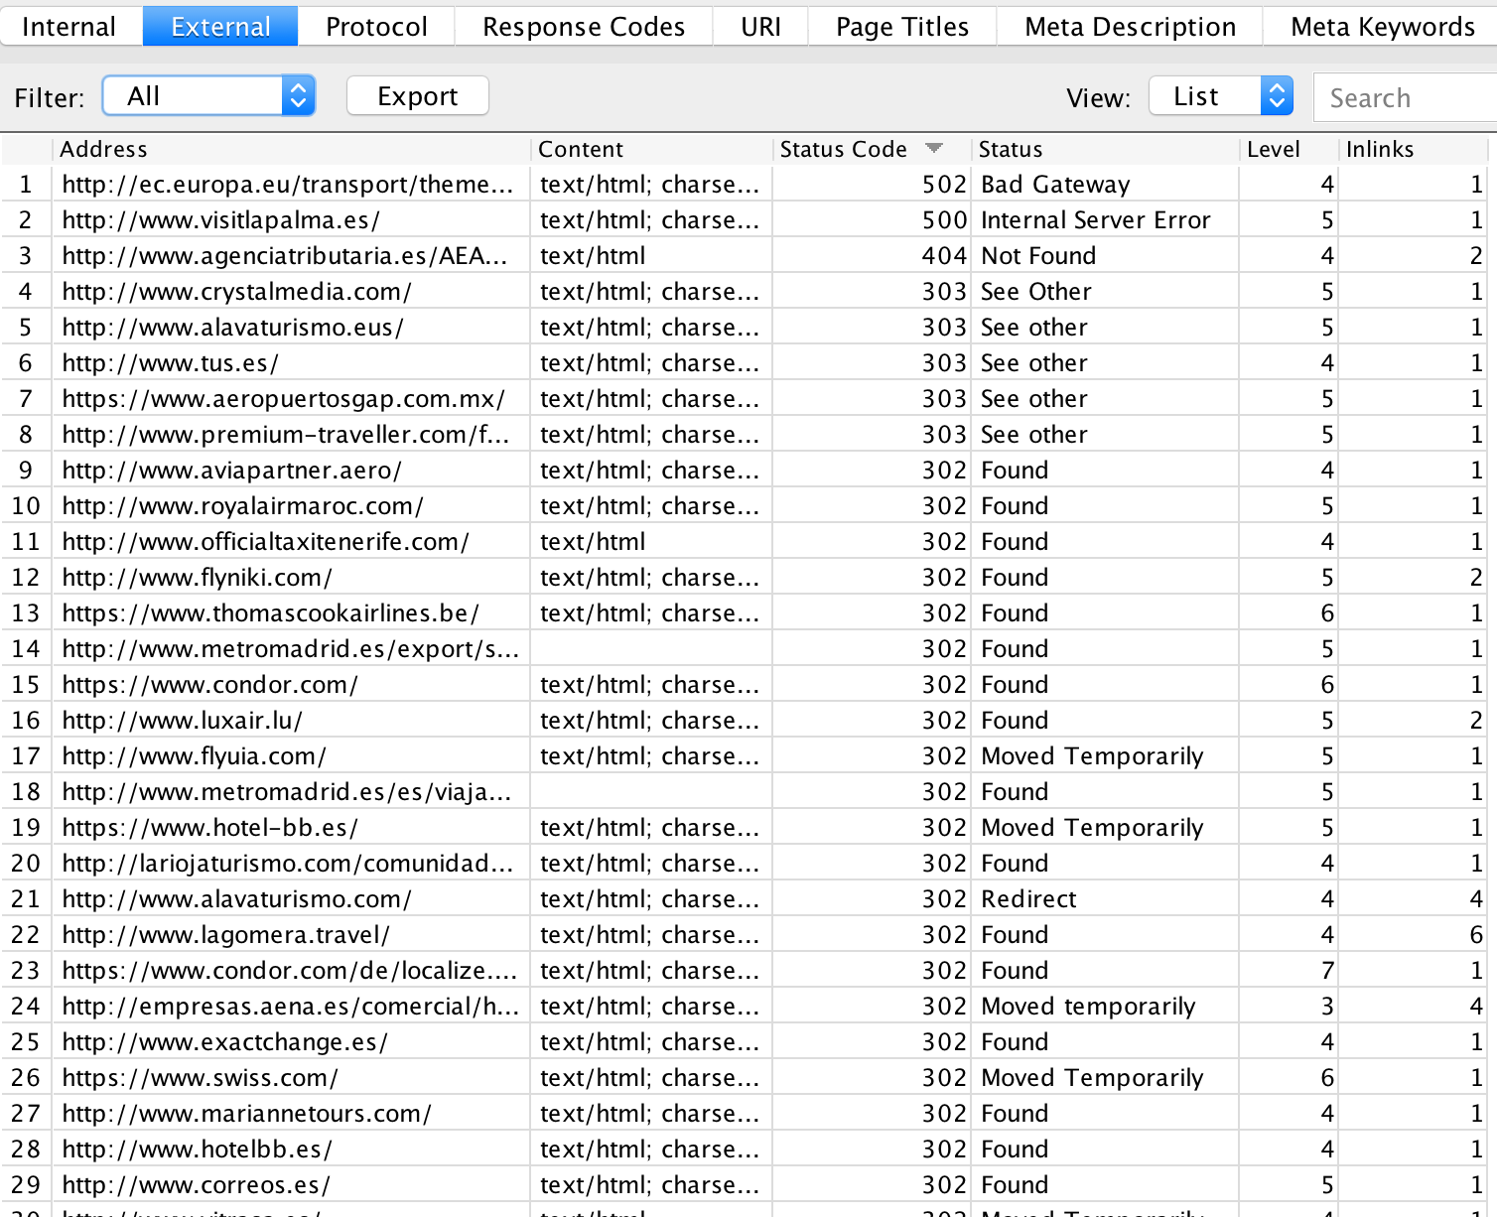Select the ec.europa.eu/transport address row
Viewport: 1497px width, 1217px height.
click(x=288, y=185)
